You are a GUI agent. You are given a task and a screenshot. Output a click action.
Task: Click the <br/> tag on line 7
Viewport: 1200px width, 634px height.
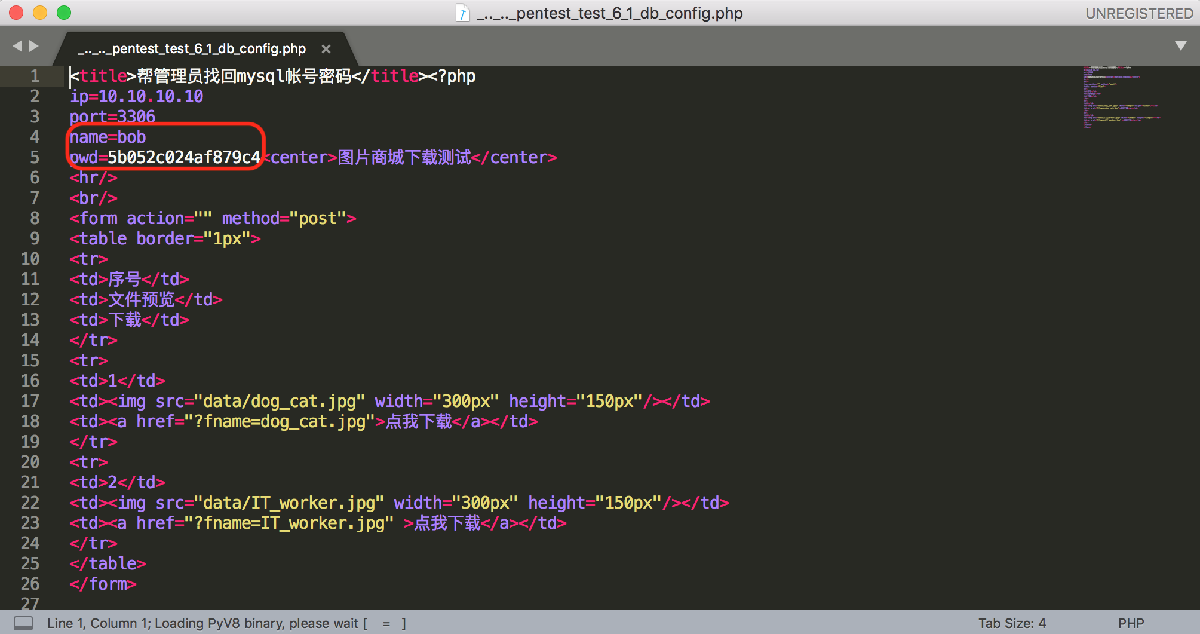click(x=93, y=198)
